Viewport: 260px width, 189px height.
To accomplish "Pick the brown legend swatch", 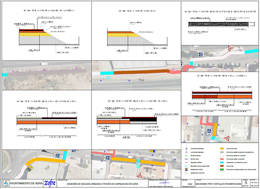I will click(x=222, y=166).
